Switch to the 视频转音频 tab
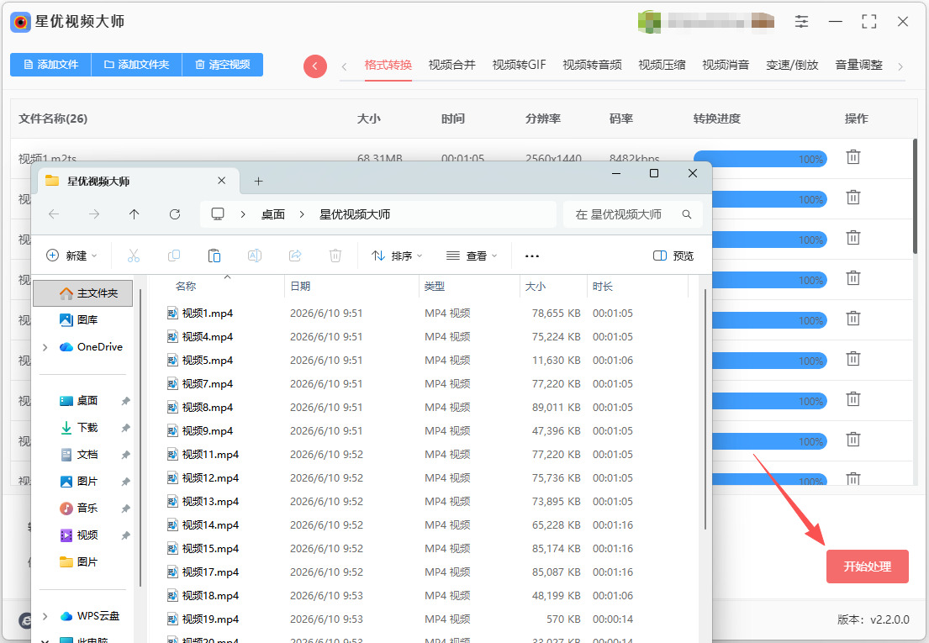 [x=592, y=65]
